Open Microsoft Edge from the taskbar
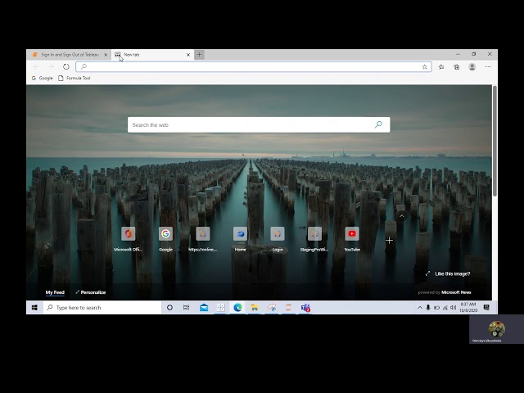 [237, 308]
